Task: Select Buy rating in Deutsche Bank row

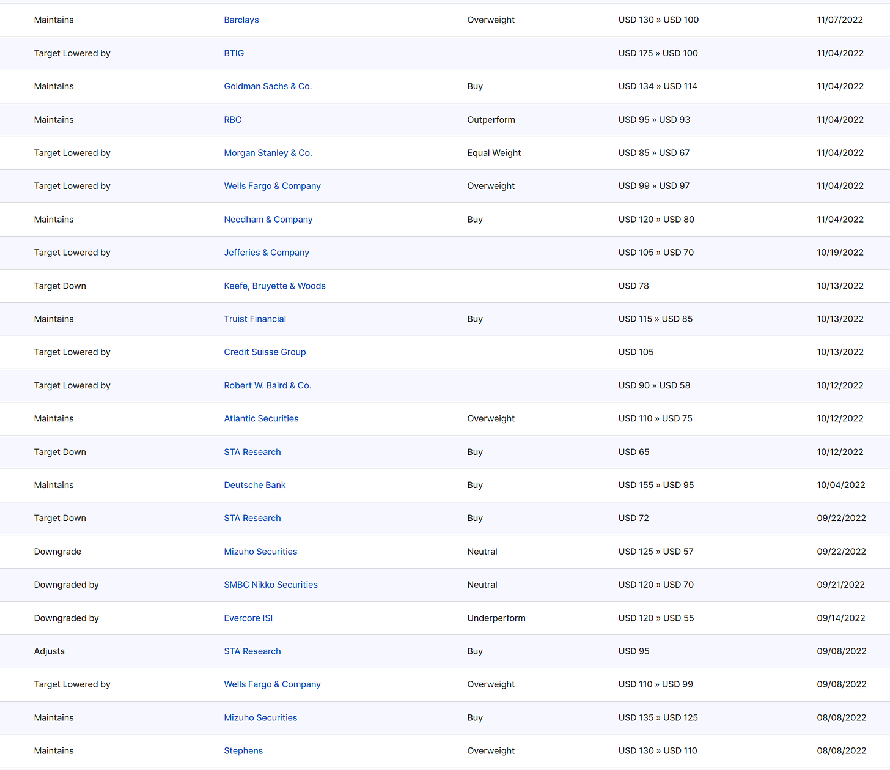Action: tap(475, 485)
